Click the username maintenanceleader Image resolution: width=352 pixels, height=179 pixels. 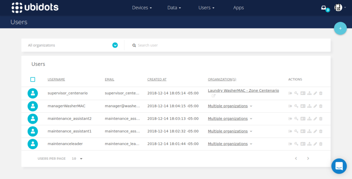coord(65,144)
